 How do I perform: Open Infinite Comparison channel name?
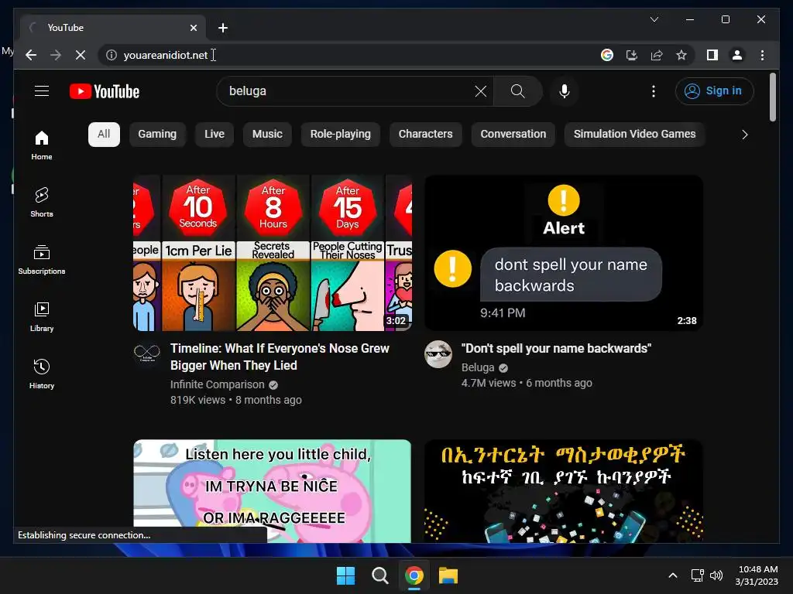[x=217, y=384]
